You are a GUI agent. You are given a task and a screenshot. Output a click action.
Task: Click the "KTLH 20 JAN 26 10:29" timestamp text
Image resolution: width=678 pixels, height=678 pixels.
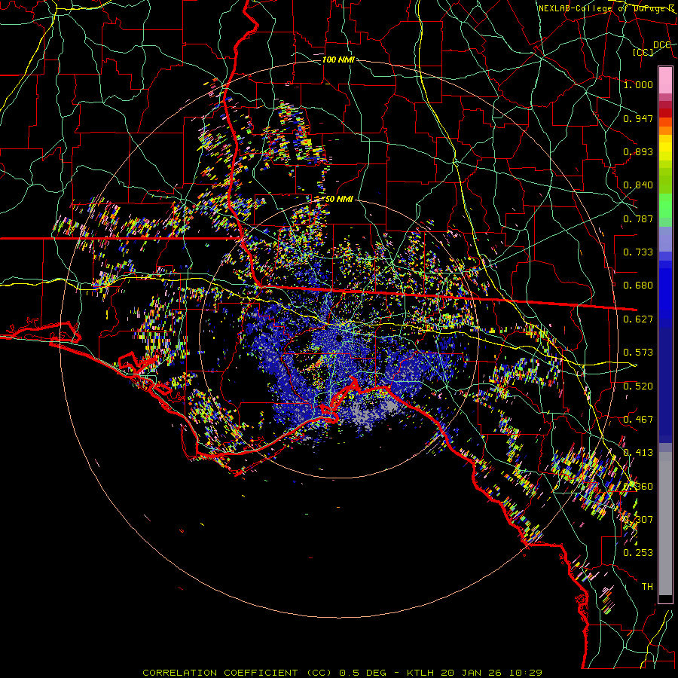[x=475, y=673]
